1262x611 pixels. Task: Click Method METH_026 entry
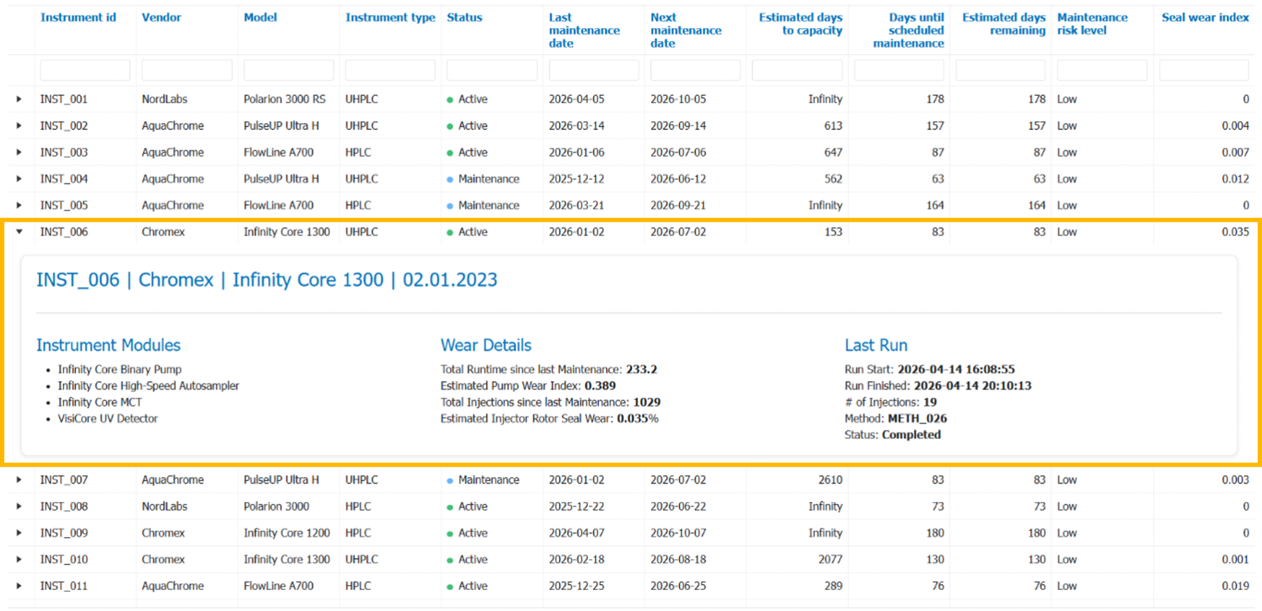pos(896,418)
